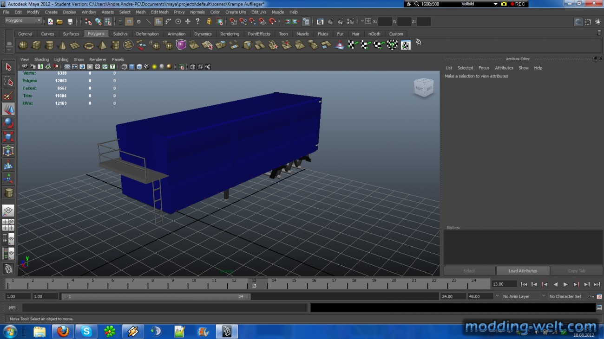604x339 pixels.
Task: Switch to the Animation shelf tab
Action: (177, 34)
